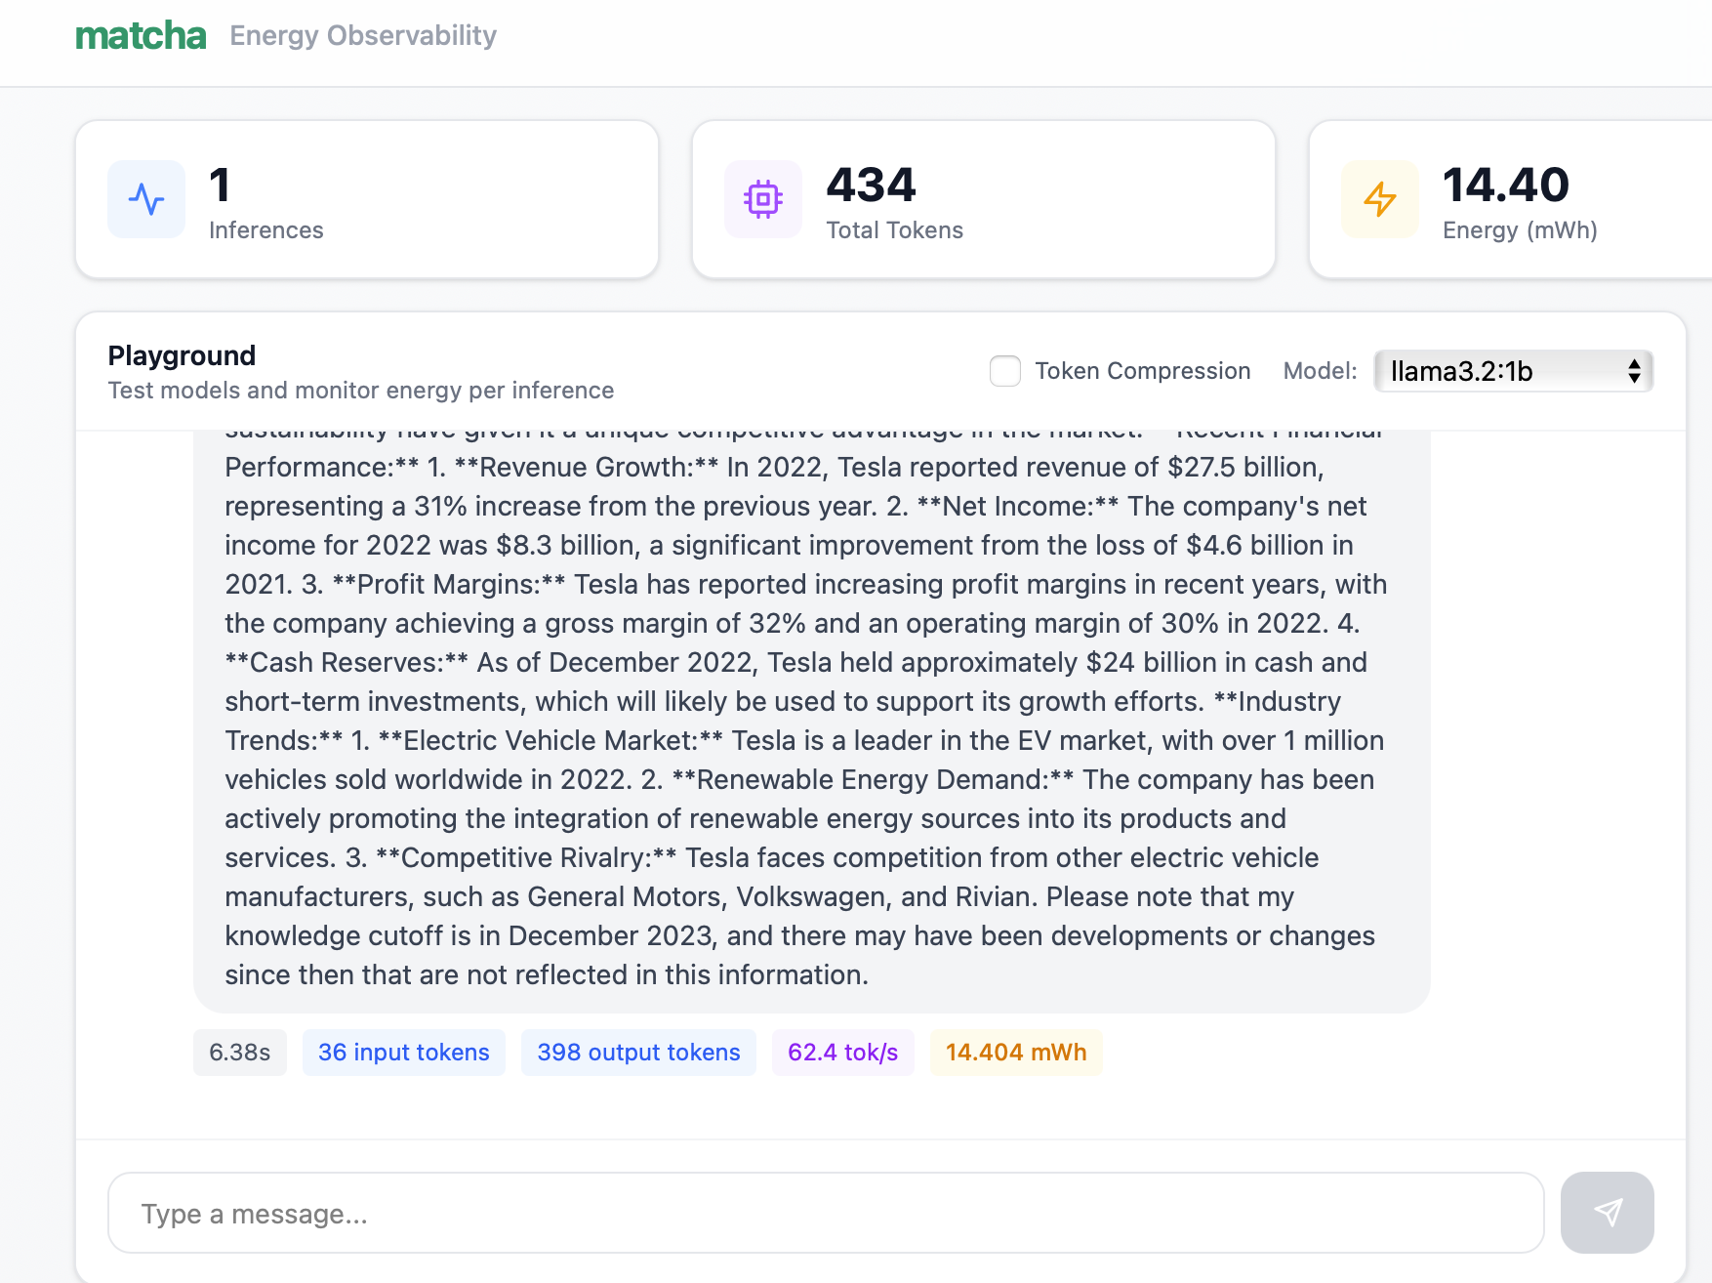Click the Type a message input field
The width and height of the screenshot is (1712, 1283).
[x=825, y=1213]
